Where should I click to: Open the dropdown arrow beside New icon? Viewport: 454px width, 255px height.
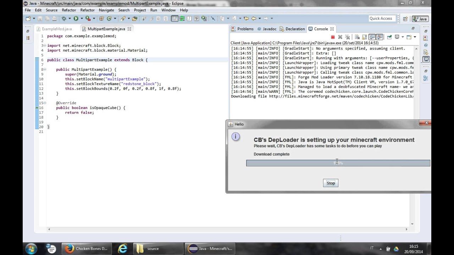pyautogui.click(x=34, y=18)
